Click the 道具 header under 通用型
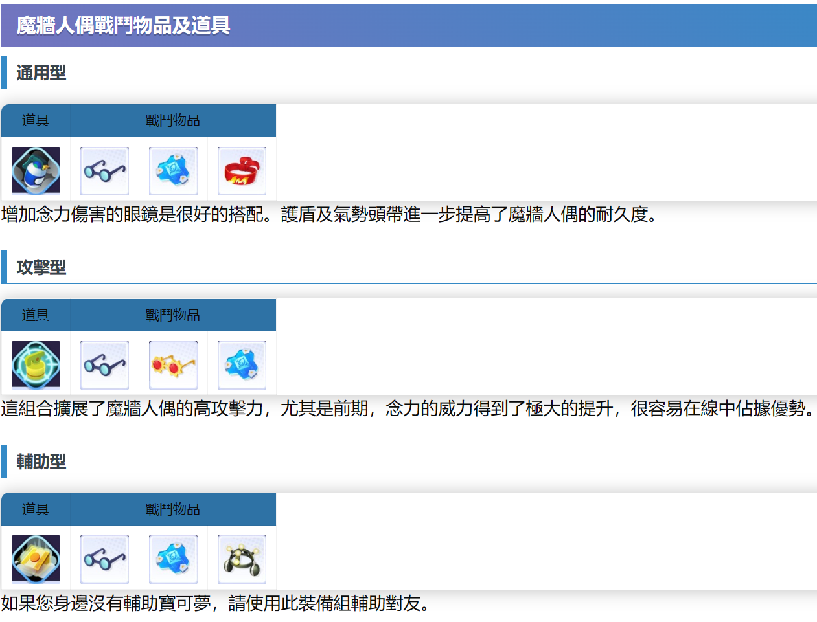Screen dimensions: 817x622 point(36,120)
